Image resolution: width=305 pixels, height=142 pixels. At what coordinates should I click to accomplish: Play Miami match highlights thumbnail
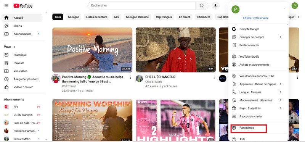coord(176,120)
